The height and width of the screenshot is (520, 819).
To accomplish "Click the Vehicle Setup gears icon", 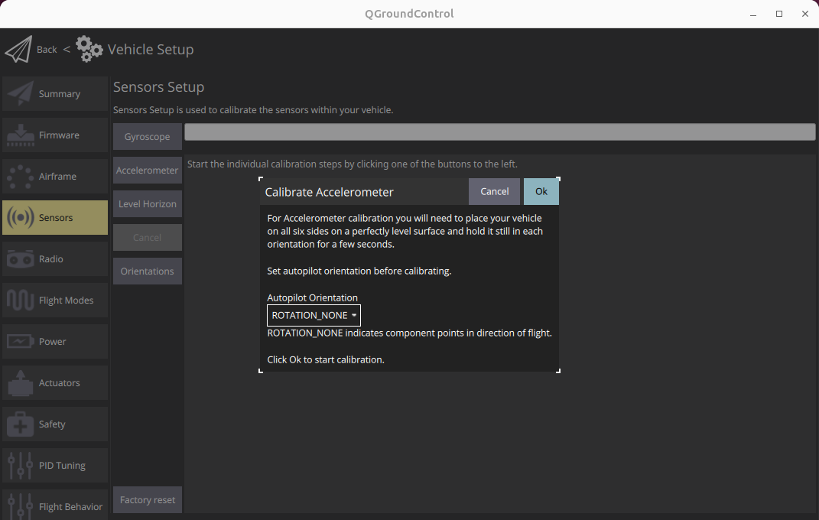I will [x=89, y=49].
